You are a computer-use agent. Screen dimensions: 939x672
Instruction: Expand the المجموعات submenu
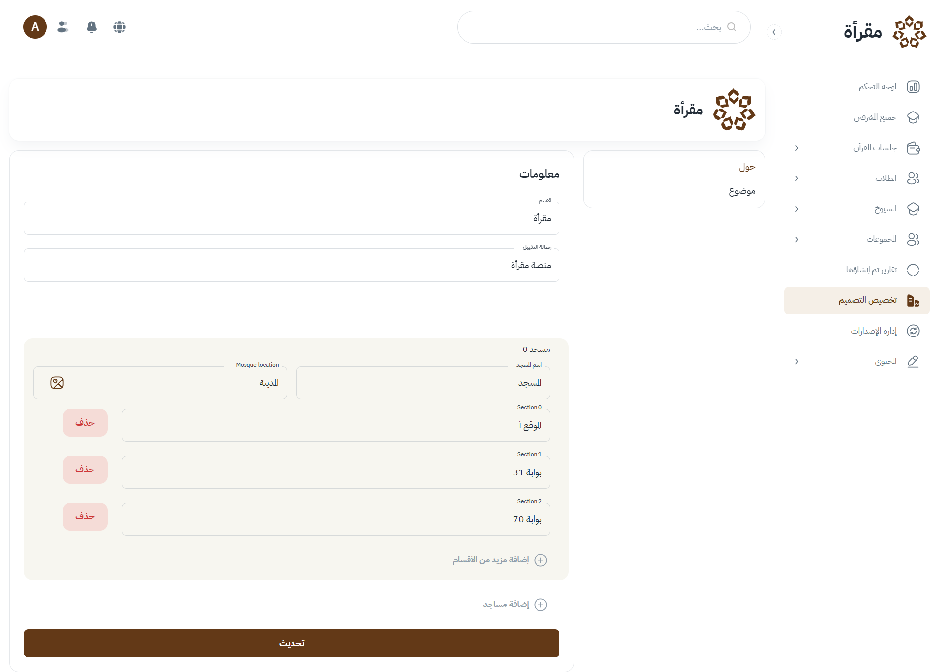[797, 240]
